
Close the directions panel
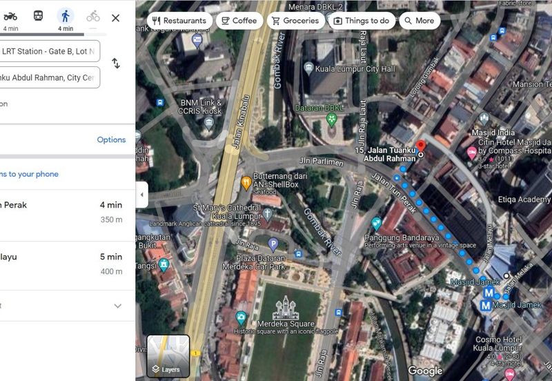(x=115, y=18)
